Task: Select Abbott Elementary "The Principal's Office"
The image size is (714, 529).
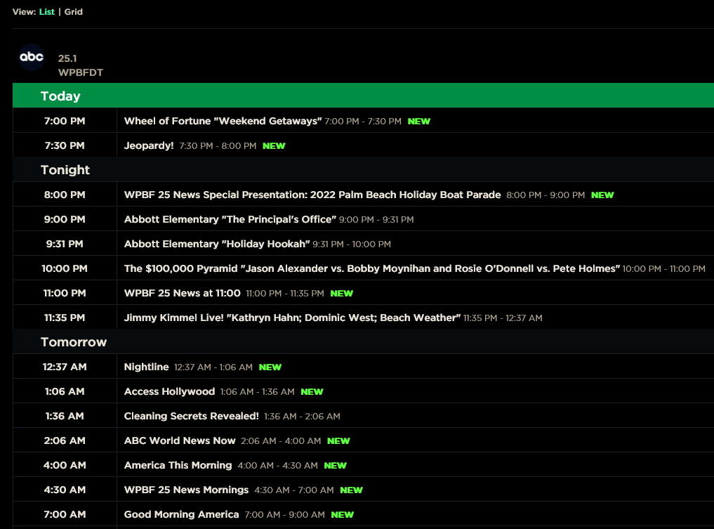Action: point(230,219)
